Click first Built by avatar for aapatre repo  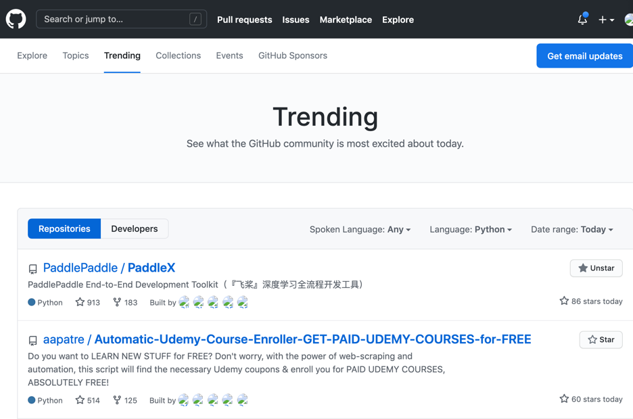pyautogui.click(x=183, y=399)
